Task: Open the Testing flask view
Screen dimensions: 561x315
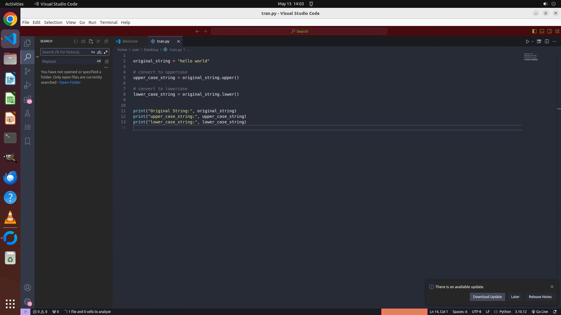Action: point(27,113)
